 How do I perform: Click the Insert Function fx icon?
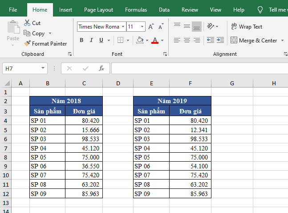(101, 68)
